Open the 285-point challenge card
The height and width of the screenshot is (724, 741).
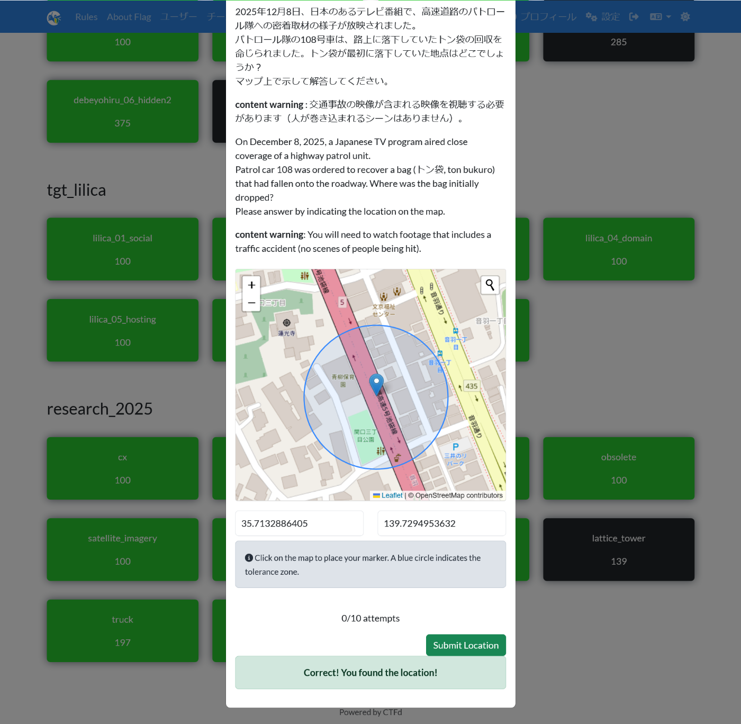[x=619, y=47]
